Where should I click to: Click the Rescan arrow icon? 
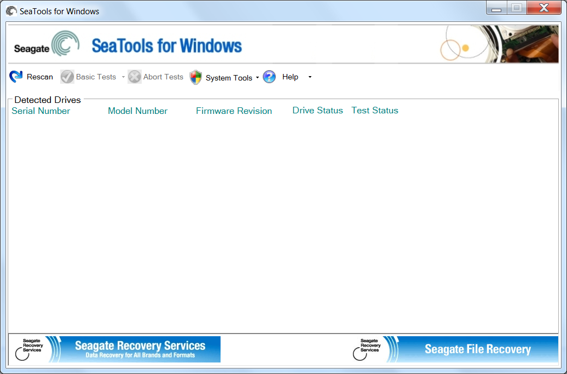tap(16, 77)
